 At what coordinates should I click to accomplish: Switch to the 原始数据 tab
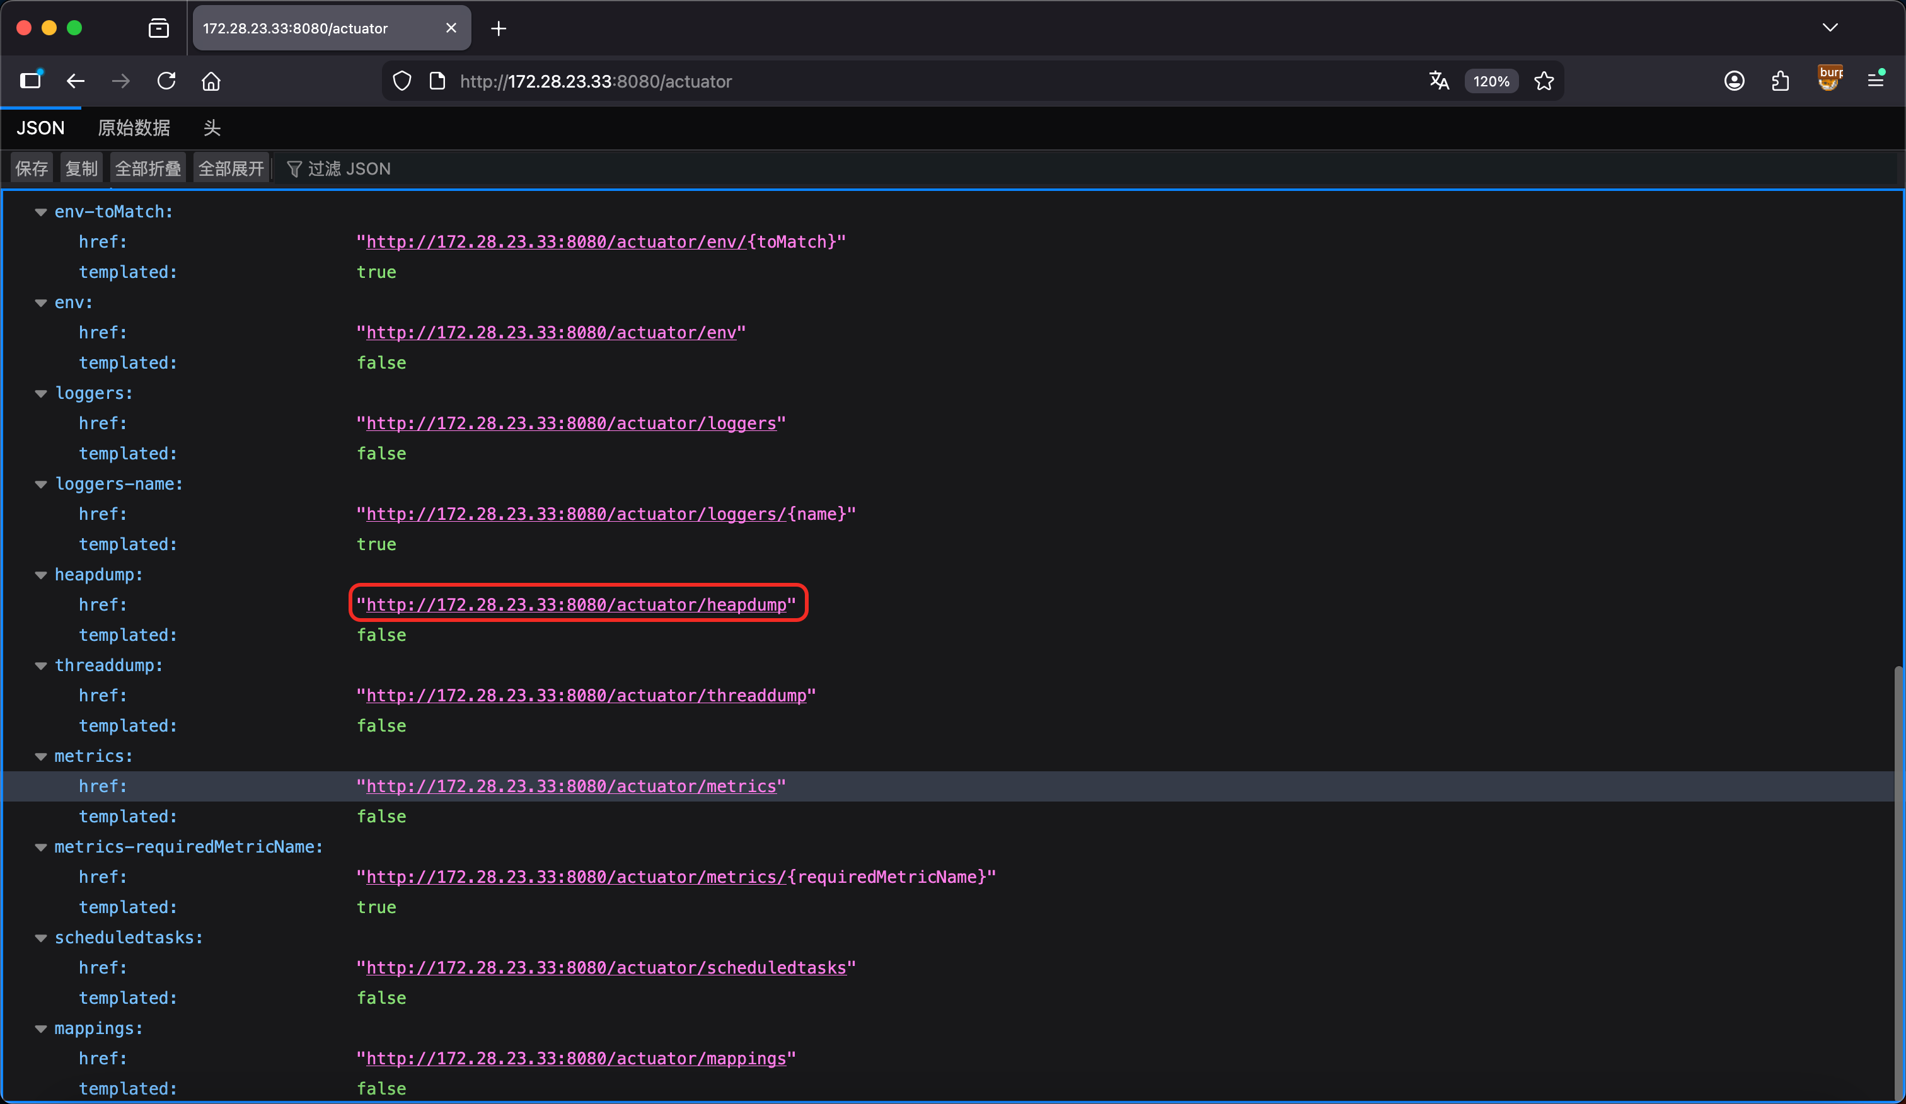(x=134, y=128)
